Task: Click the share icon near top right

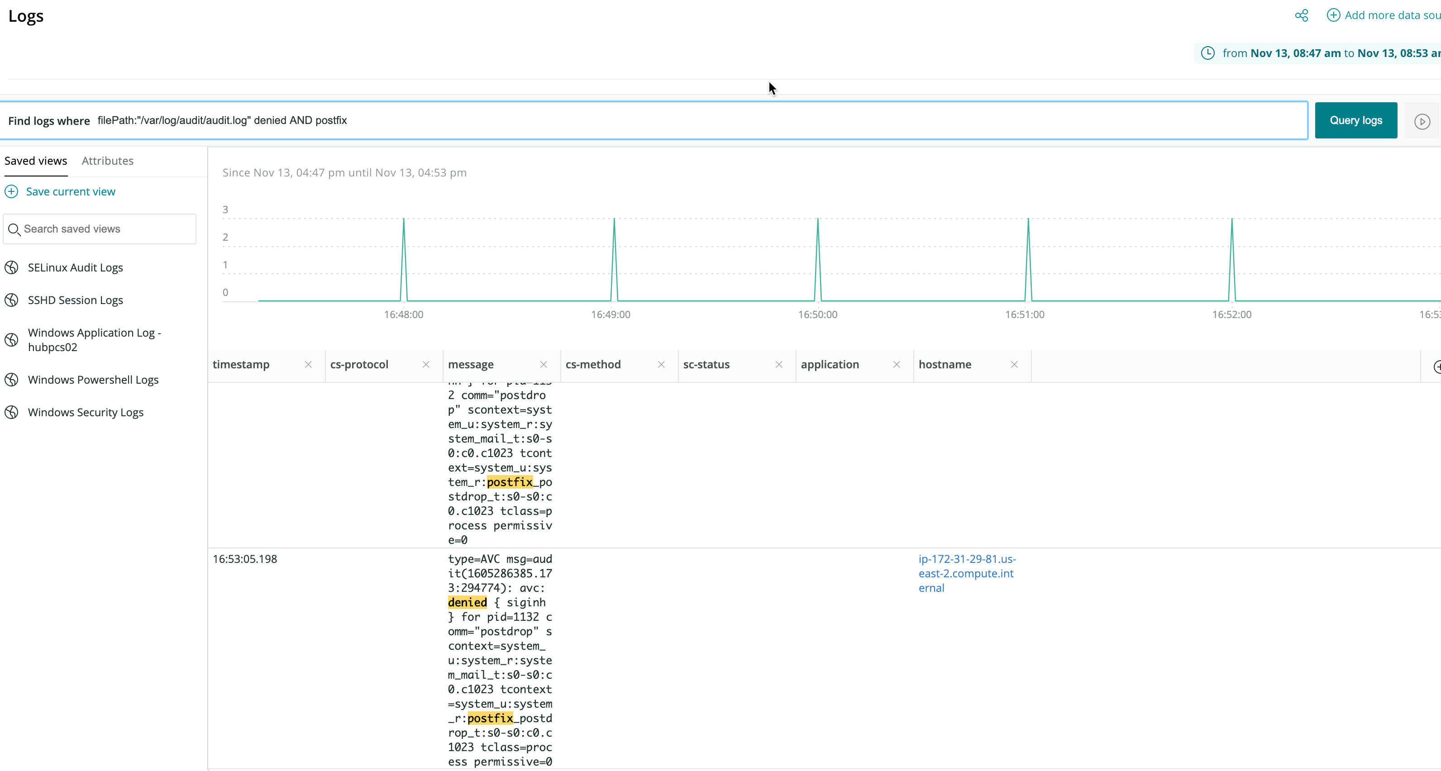Action: [1301, 15]
